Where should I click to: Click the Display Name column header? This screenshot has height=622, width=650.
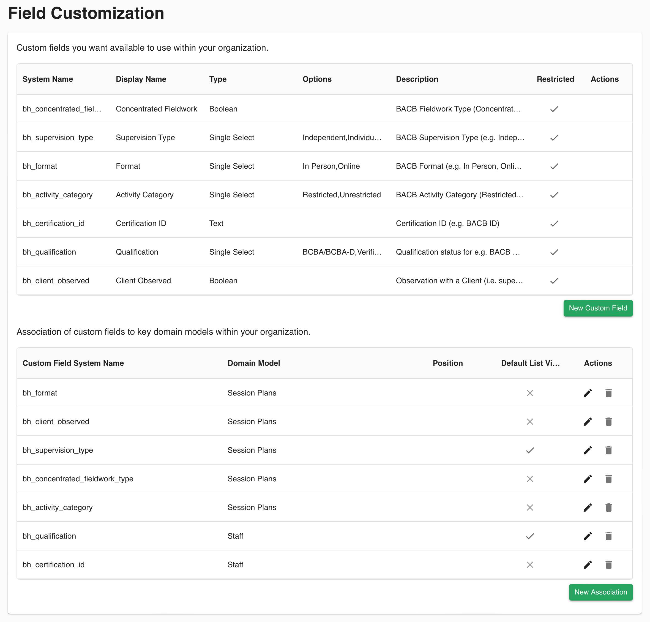pyautogui.click(x=141, y=79)
